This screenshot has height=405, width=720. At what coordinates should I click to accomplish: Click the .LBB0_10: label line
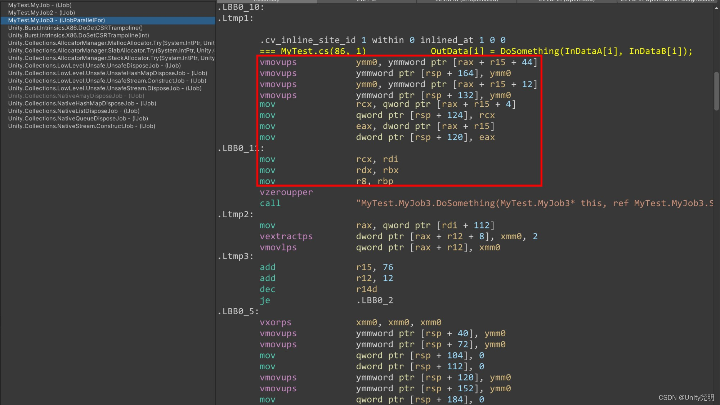(241, 7)
